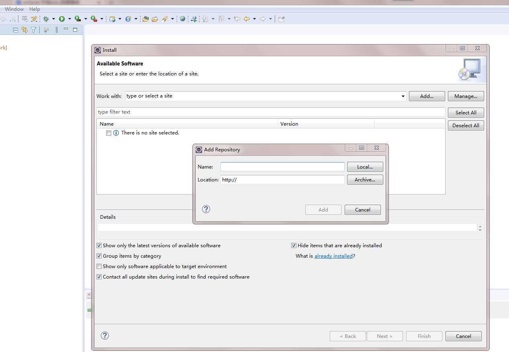Click the Last Edit Location icon
The width and height of the screenshot is (509, 352).
point(237,19)
